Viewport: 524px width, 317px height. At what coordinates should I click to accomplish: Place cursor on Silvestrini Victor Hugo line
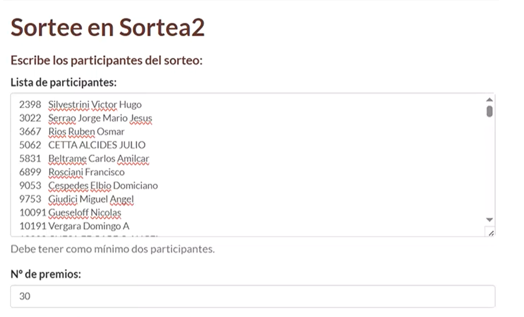(80, 105)
